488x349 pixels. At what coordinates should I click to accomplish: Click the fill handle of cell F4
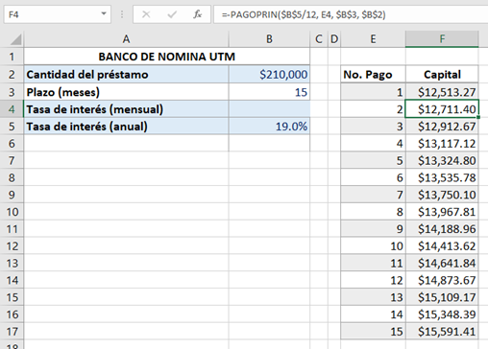[478, 117]
